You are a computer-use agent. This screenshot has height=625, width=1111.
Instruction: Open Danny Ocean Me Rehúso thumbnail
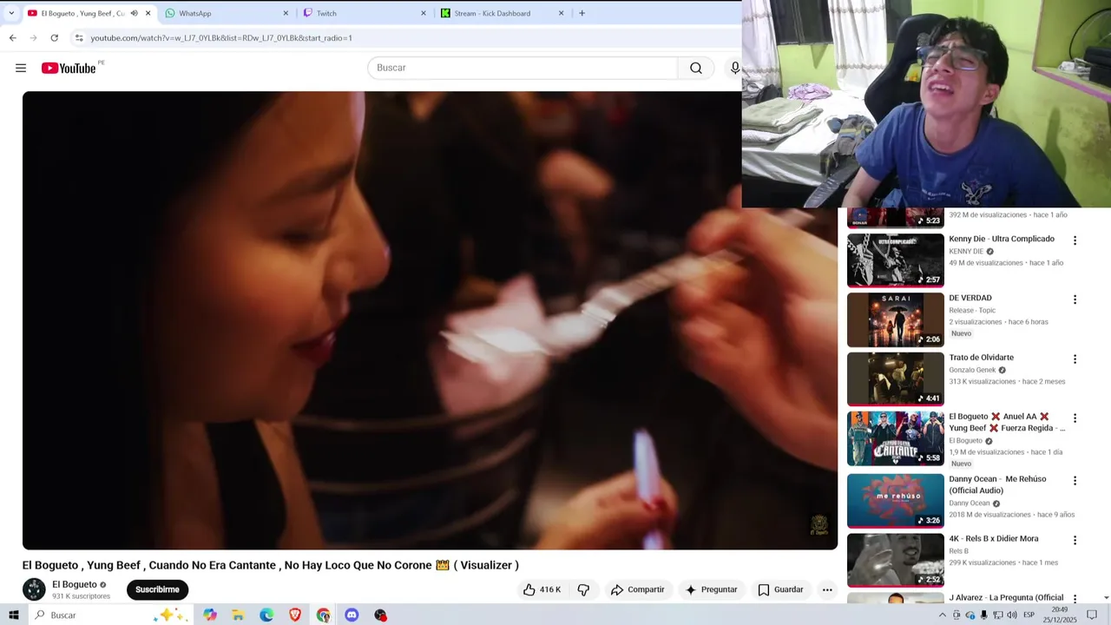pyautogui.click(x=895, y=500)
